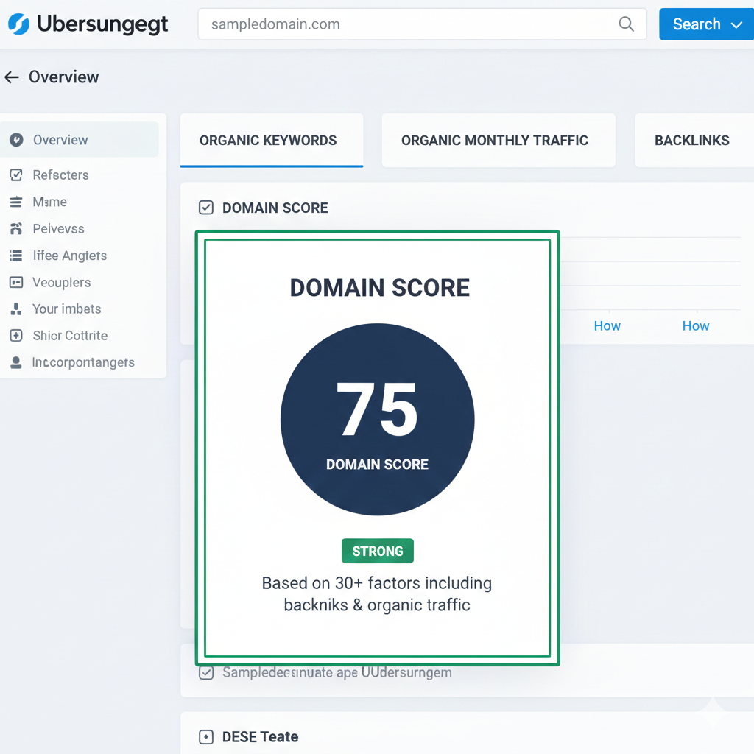Click the back arrow beside Overview
This screenshot has height=754, width=754.
pos(12,77)
